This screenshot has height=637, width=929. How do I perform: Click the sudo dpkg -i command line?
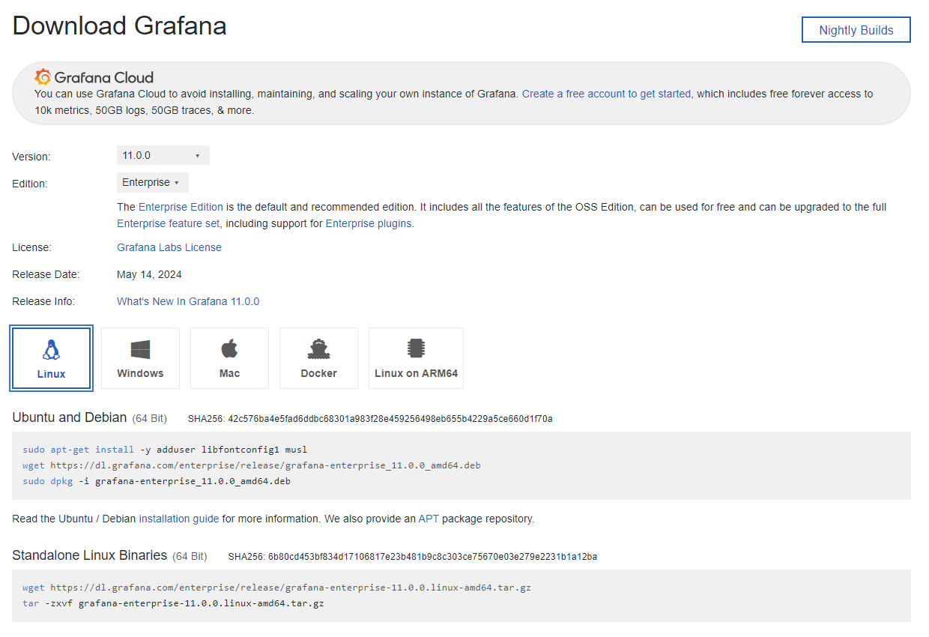(x=157, y=481)
